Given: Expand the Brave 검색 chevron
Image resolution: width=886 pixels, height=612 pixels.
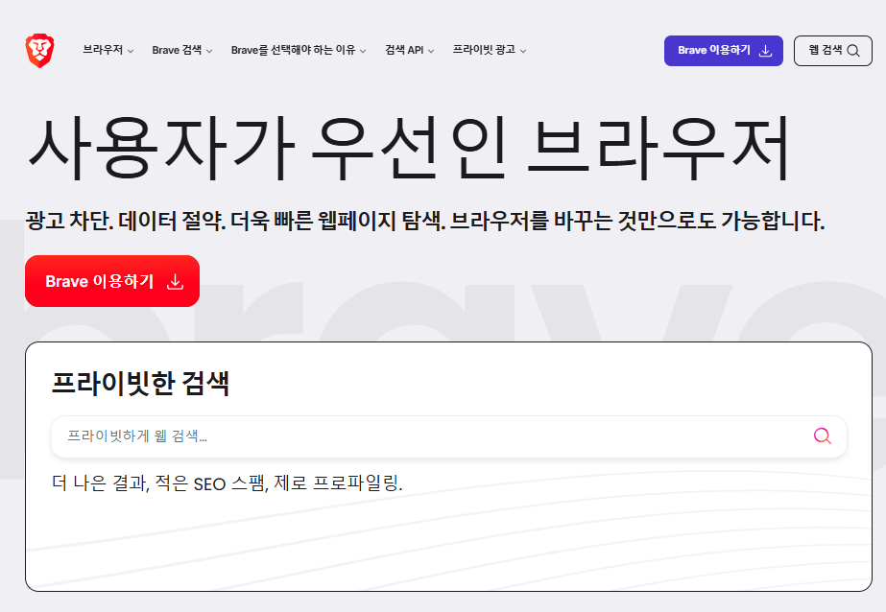Looking at the screenshot, I should (209, 51).
